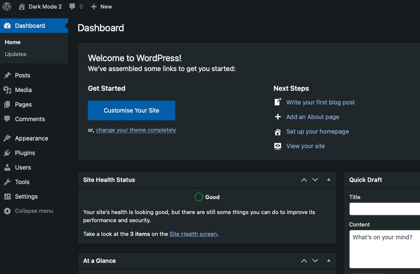Click the home icon beside Dark Mode 2
420x274 pixels.
click(22, 6)
